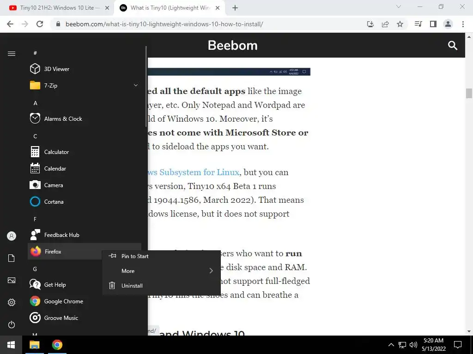Screen dimensions: 473x354
Task: Open Pictures from Start sidebar
Action: [12, 280]
